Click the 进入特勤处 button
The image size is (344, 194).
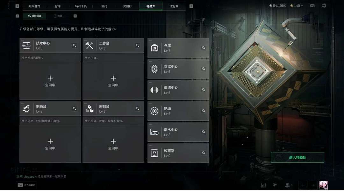(x=297, y=157)
